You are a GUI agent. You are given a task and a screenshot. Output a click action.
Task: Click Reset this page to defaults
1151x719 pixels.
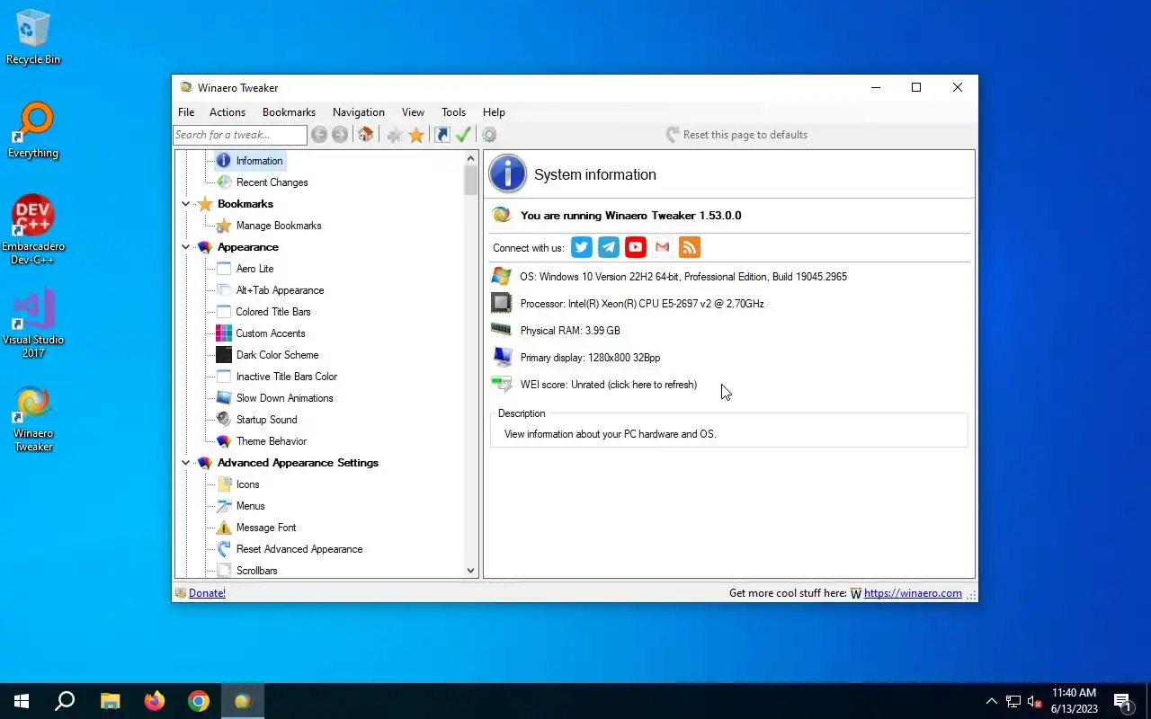click(x=736, y=135)
